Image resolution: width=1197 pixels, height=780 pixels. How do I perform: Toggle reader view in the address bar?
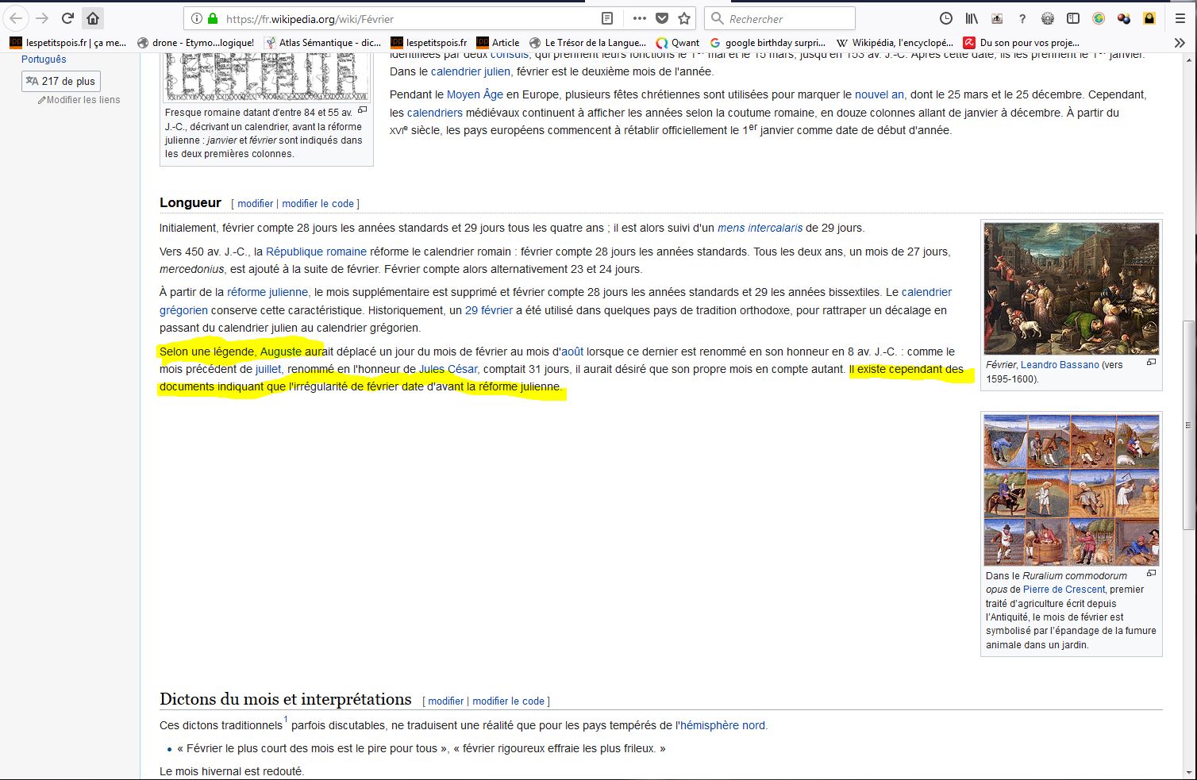(607, 18)
